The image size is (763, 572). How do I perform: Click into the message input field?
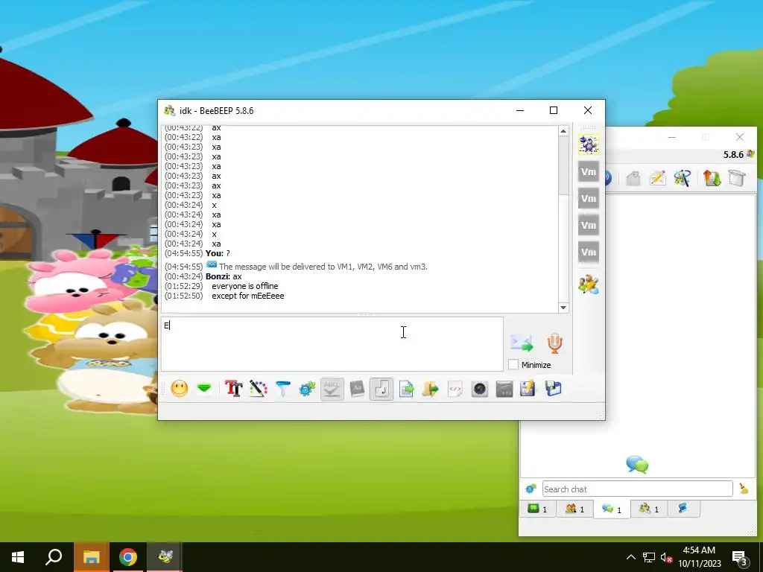click(x=332, y=344)
